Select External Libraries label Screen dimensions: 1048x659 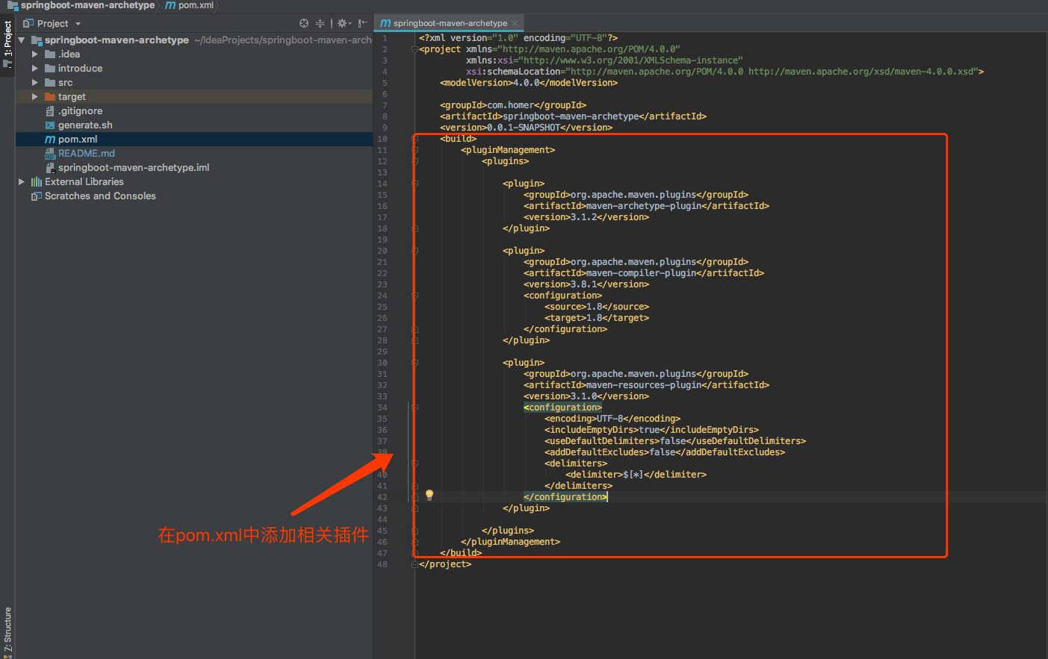[84, 182]
